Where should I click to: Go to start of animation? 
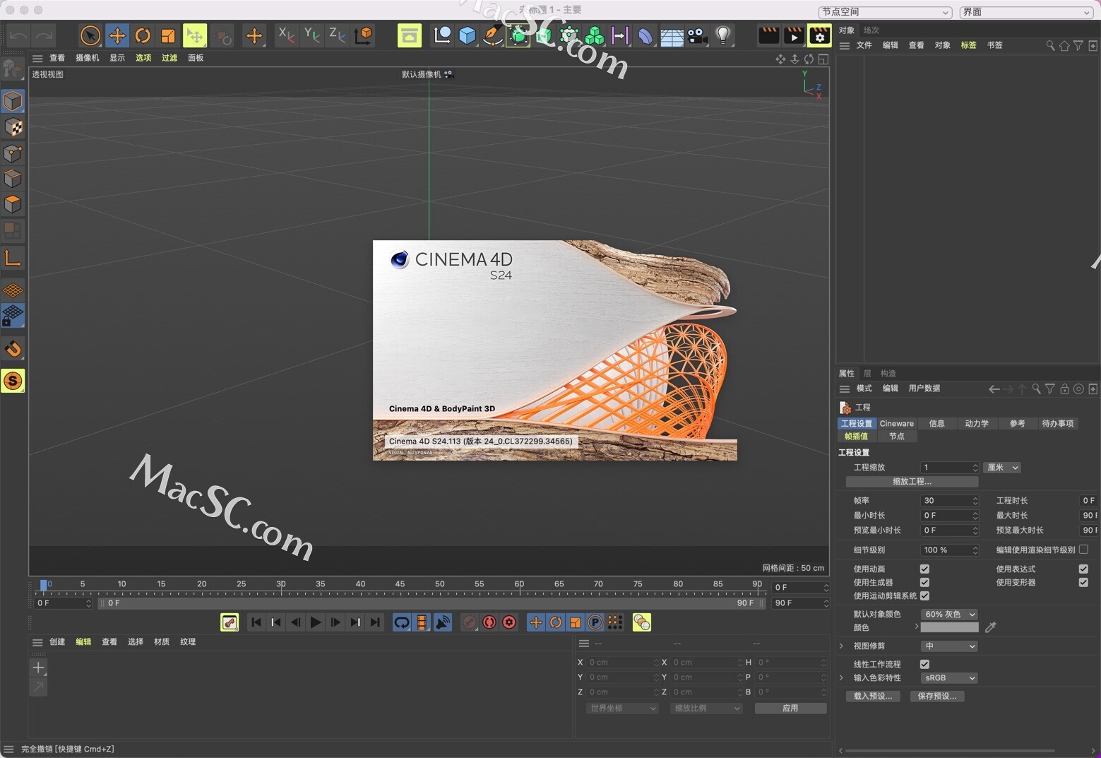[256, 622]
